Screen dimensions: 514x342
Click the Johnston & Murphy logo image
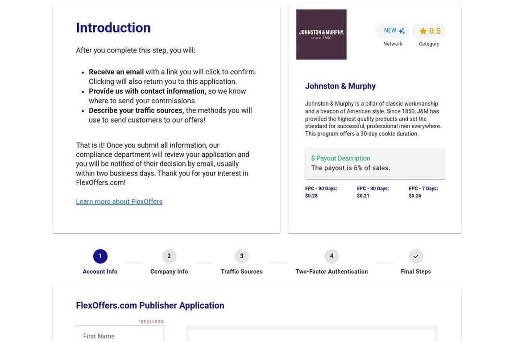(321, 34)
